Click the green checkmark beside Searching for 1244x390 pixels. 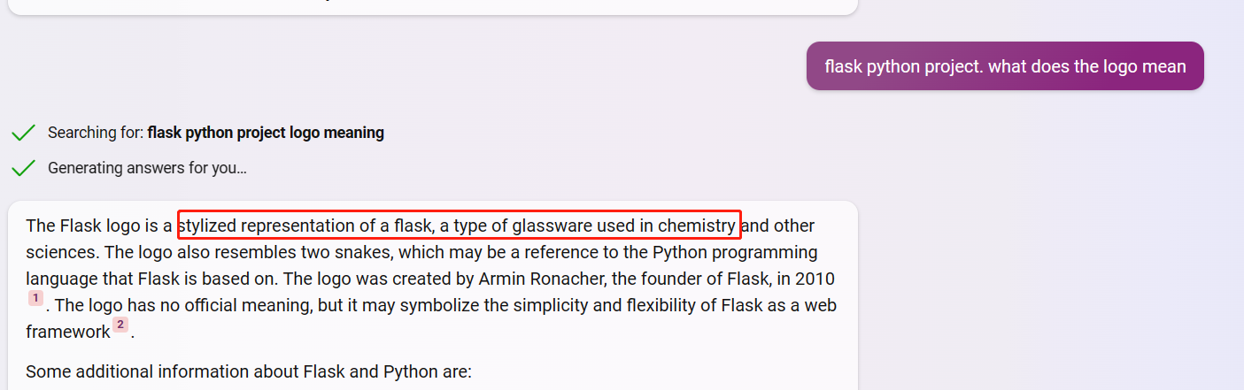click(x=23, y=133)
